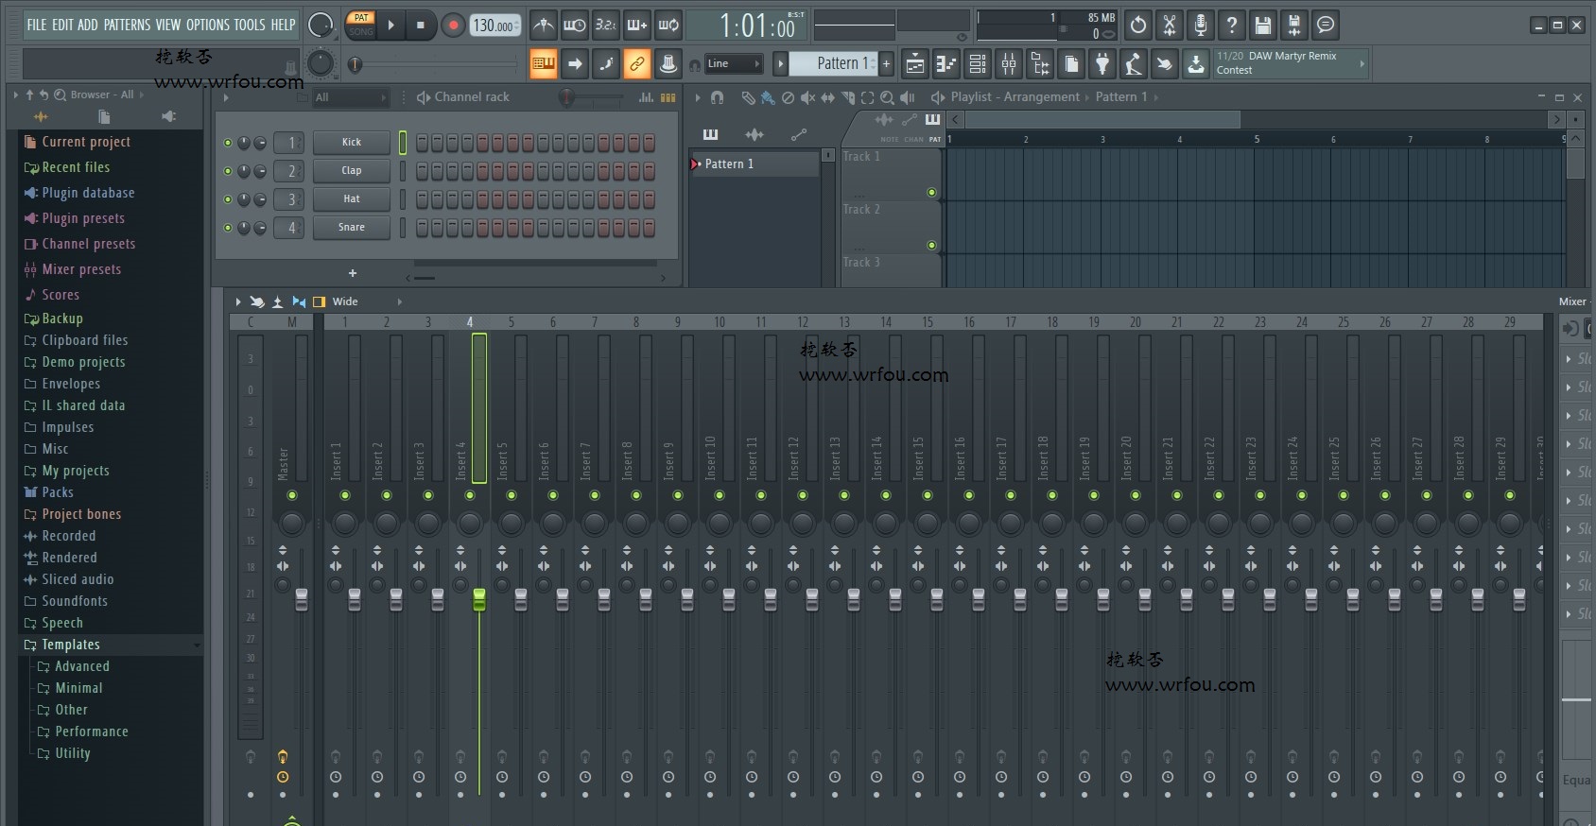Open the Mixer toolbar button
Image resolution: width=1596 pixels, height=826 pixels.
pyautogui.click(x=1009, y=64)
